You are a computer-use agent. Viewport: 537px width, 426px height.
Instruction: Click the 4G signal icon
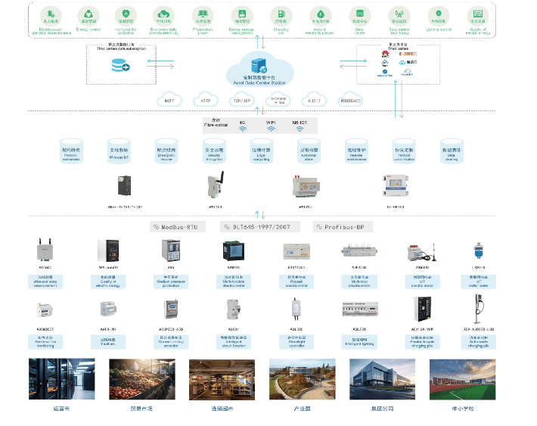tap(243, 129)
